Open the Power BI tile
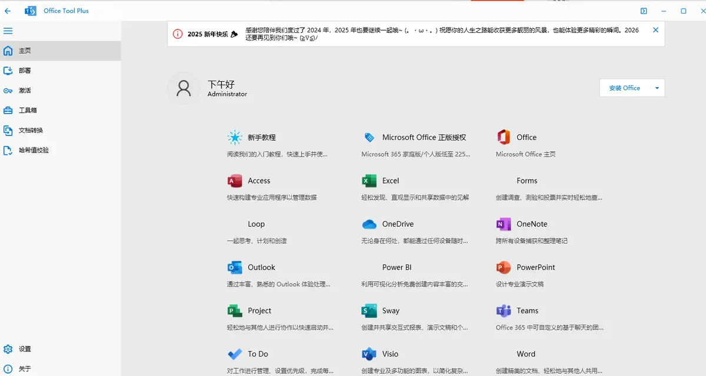Screen dimensions: 706x376 click(x=415, y=275)
